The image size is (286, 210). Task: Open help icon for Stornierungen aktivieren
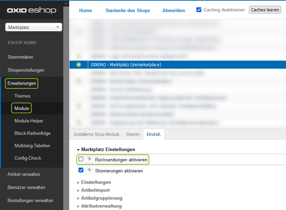89,171
